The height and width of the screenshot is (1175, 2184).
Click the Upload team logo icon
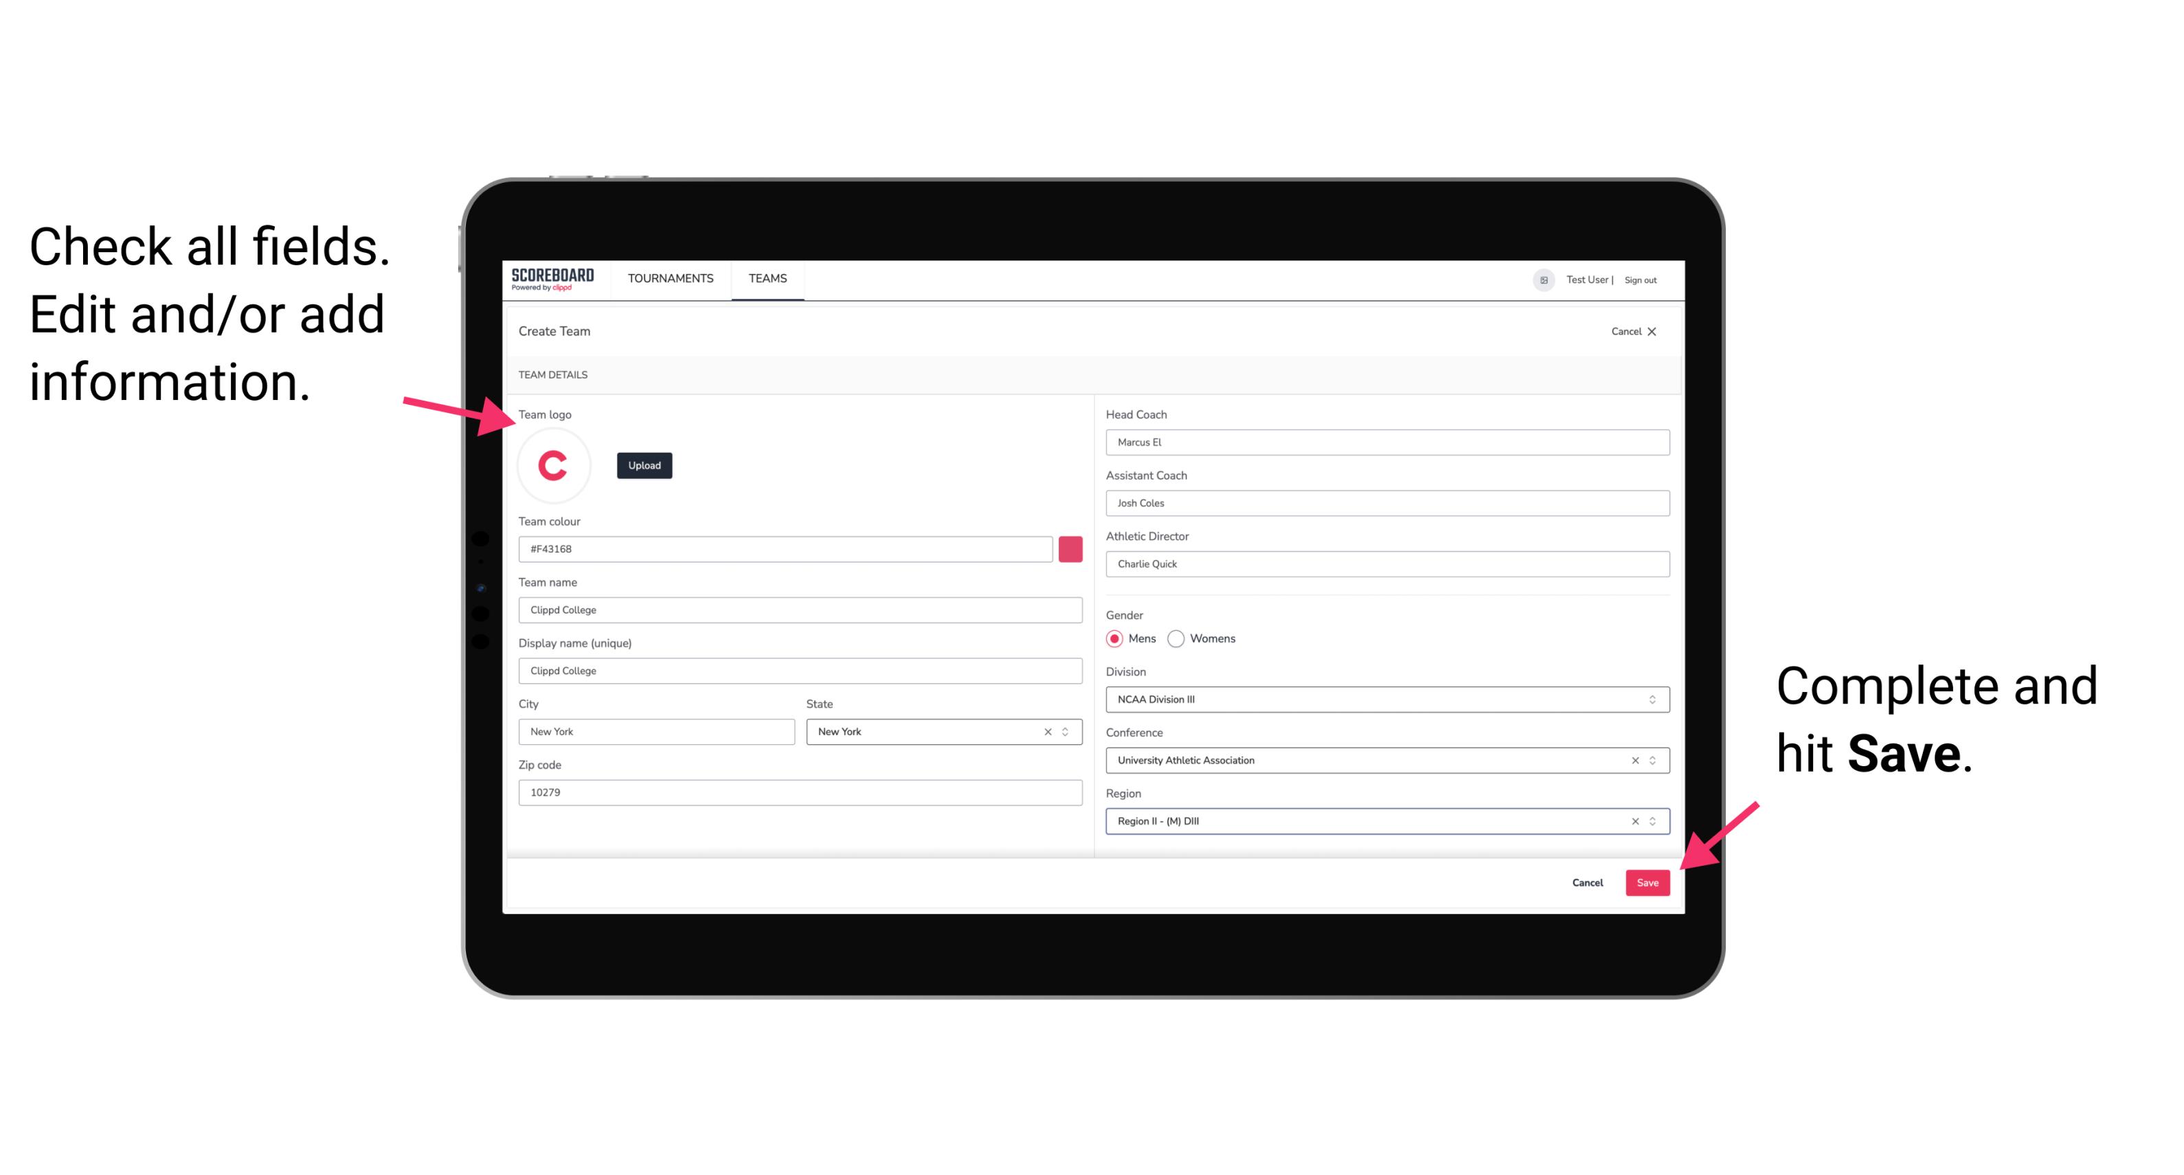(x=645, y=466)
